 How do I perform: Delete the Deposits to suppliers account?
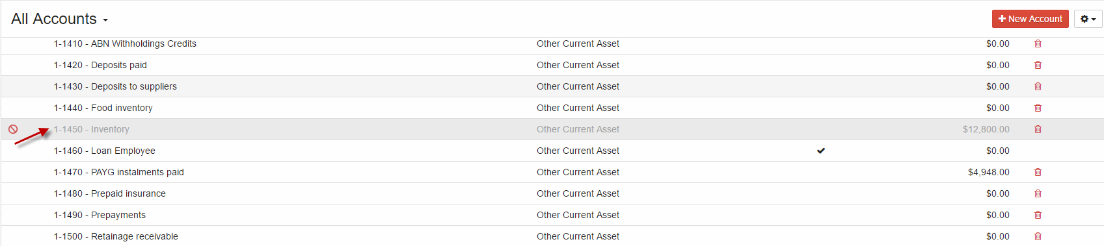tap(1038, 86)
